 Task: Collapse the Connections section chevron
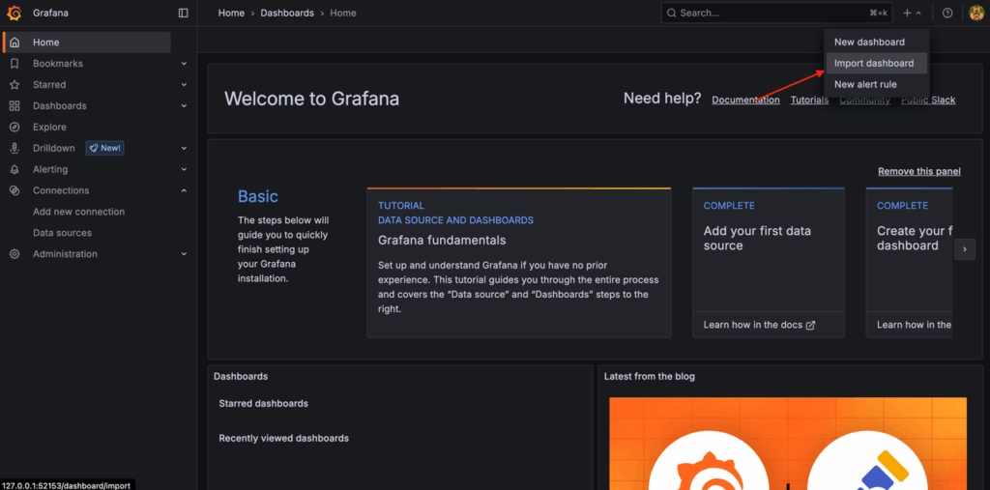[184, 190]
